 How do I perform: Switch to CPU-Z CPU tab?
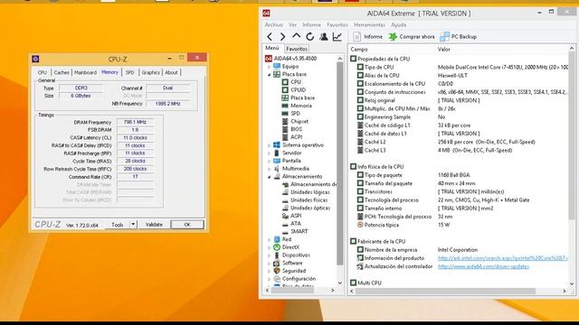point(43,72)
